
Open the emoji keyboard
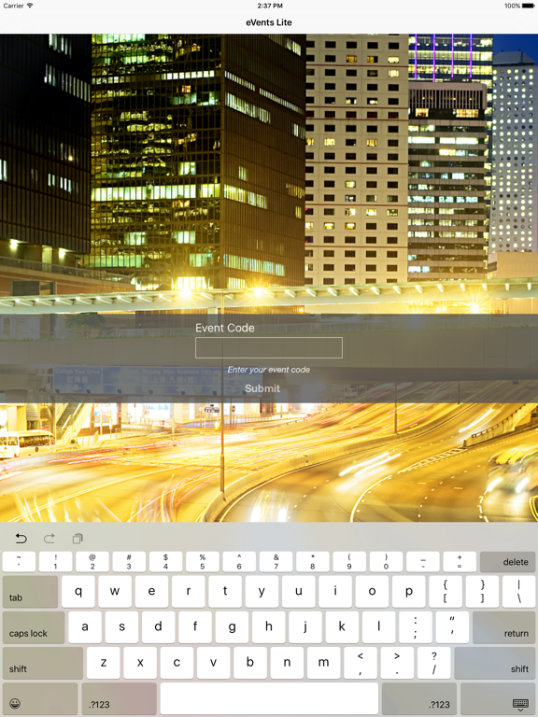40,698
